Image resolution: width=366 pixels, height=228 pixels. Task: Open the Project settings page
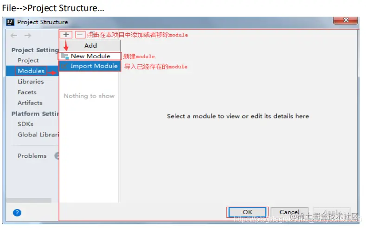tap(28, 61)
